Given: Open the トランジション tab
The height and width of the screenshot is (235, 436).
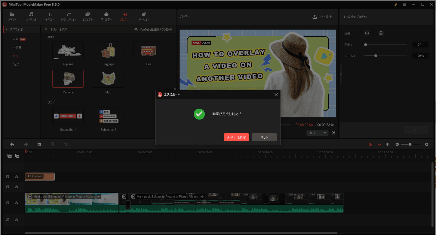Looking at the screenshot, I should 69,17.
